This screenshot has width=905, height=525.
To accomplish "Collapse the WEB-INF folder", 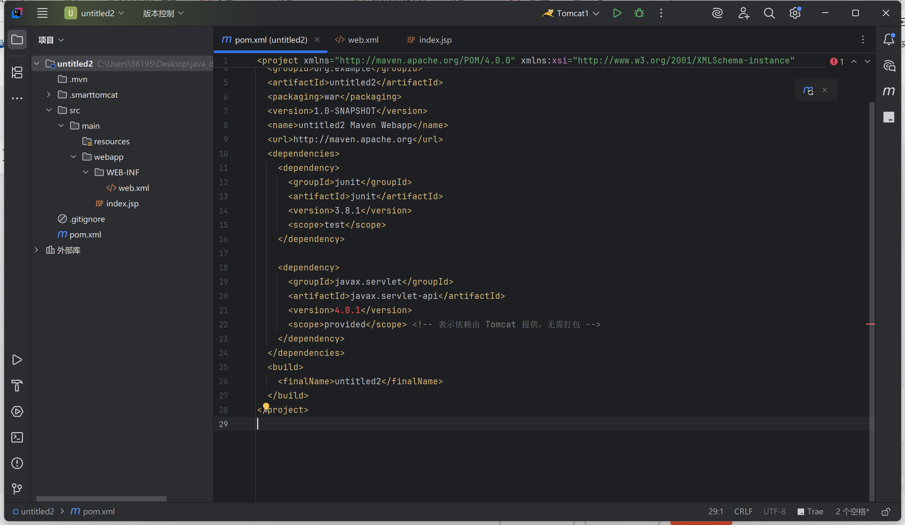I will point(85,172).
